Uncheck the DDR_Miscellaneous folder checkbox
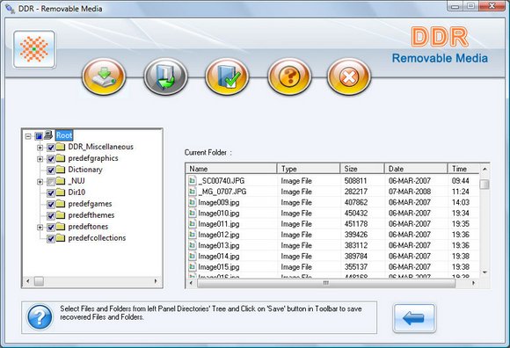510x348 pixels. (x=51, y=147)
